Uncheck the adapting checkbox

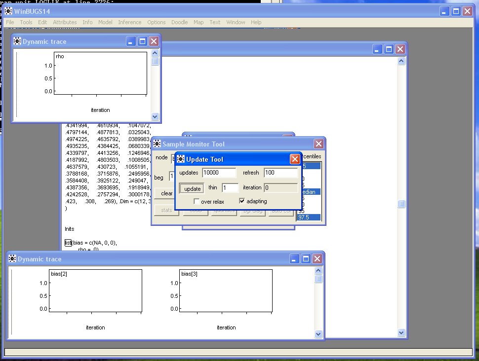242,201
